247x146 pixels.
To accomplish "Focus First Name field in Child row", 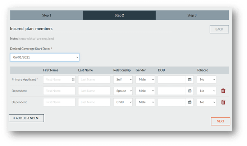I will 59,102.
